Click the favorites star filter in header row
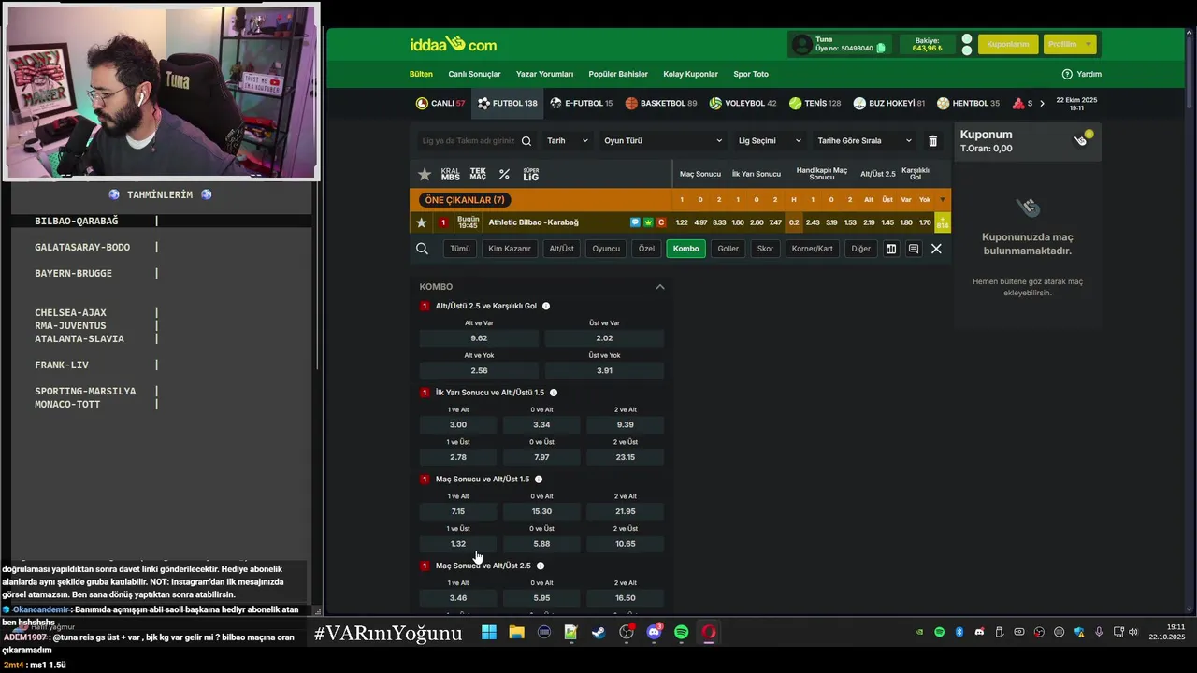 (x=425, y=174)
